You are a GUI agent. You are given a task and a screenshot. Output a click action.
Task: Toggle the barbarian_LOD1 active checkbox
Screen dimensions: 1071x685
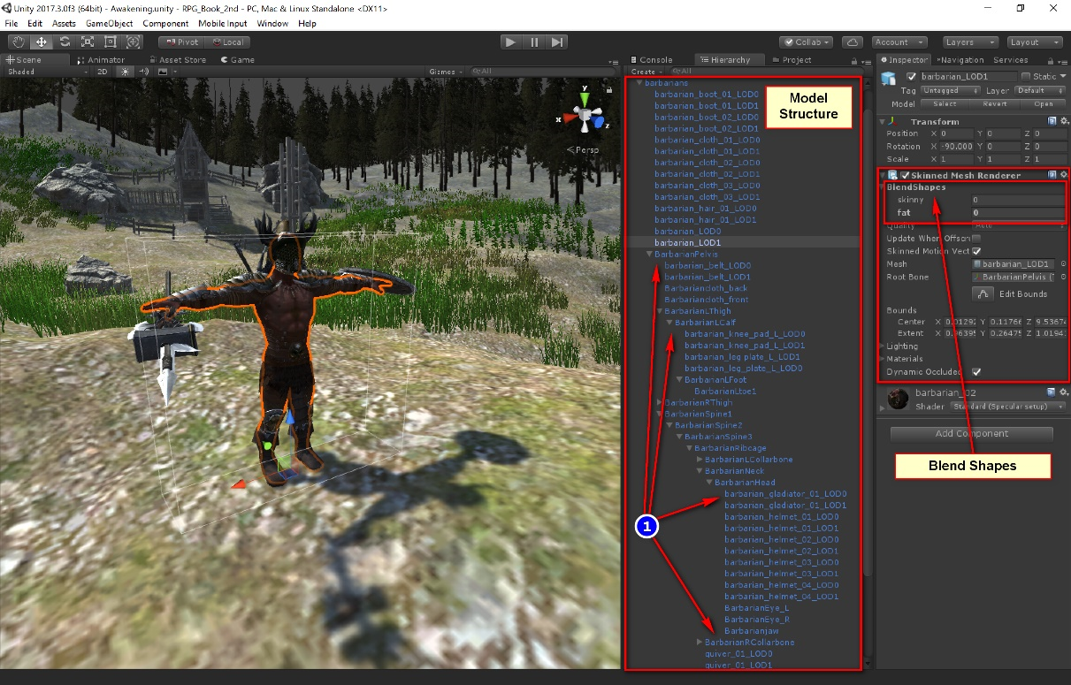912,77
